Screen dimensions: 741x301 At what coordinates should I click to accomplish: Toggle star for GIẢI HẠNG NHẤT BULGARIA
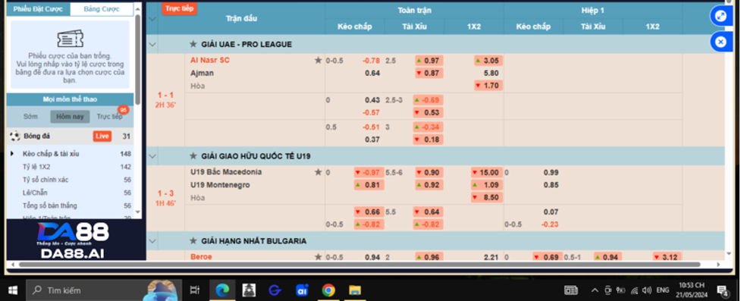click(x=193, y=240)
